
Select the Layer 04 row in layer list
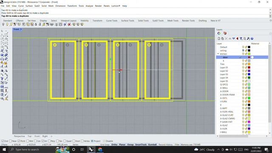pos(242,78)
